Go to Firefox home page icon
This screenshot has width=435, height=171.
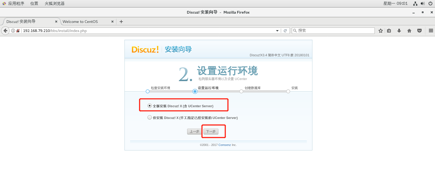click(409, 31)
